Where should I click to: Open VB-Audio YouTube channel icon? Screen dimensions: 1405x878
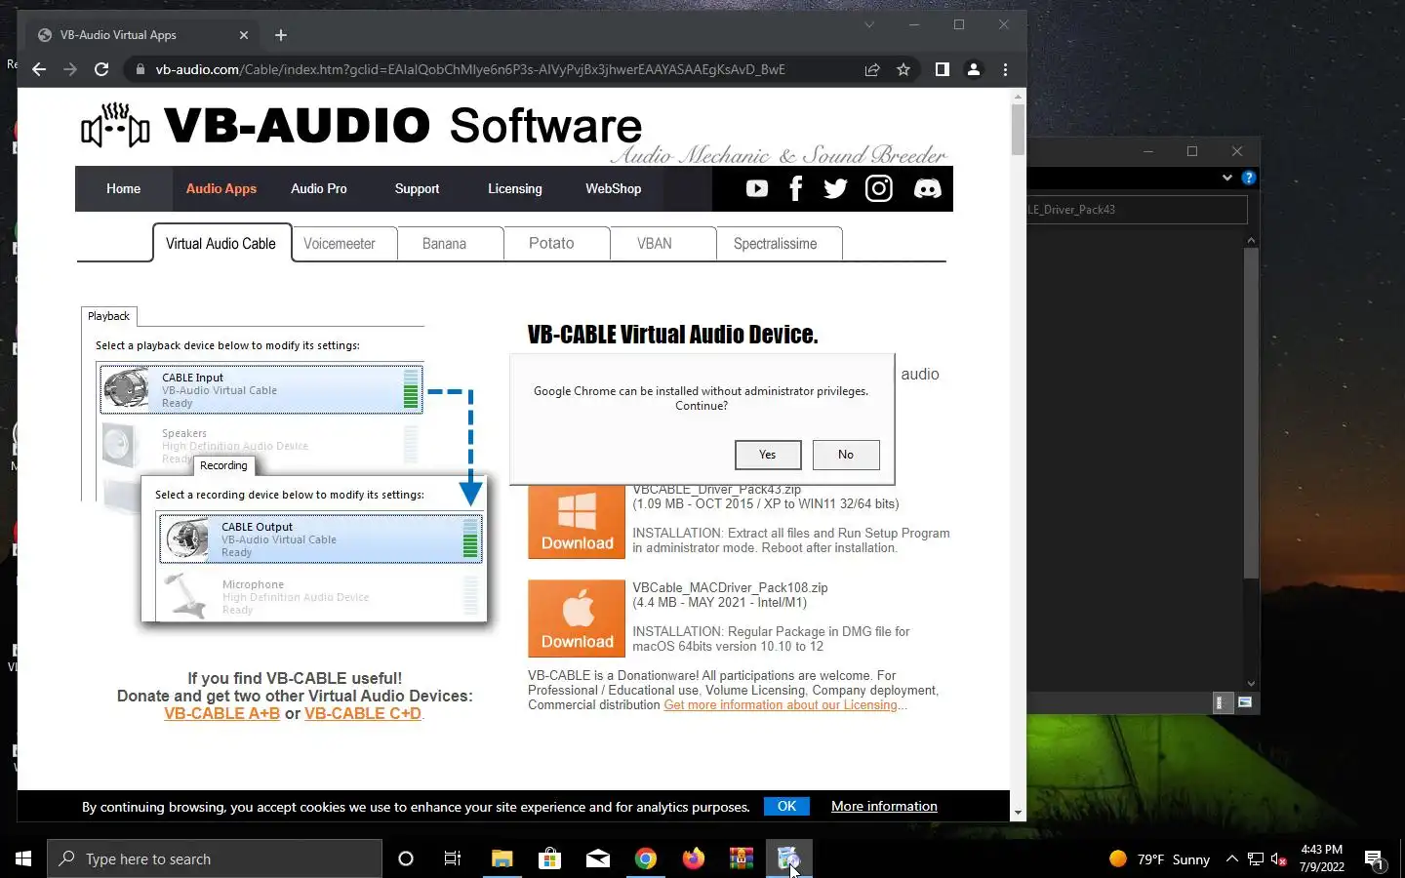tap(757, 188)
